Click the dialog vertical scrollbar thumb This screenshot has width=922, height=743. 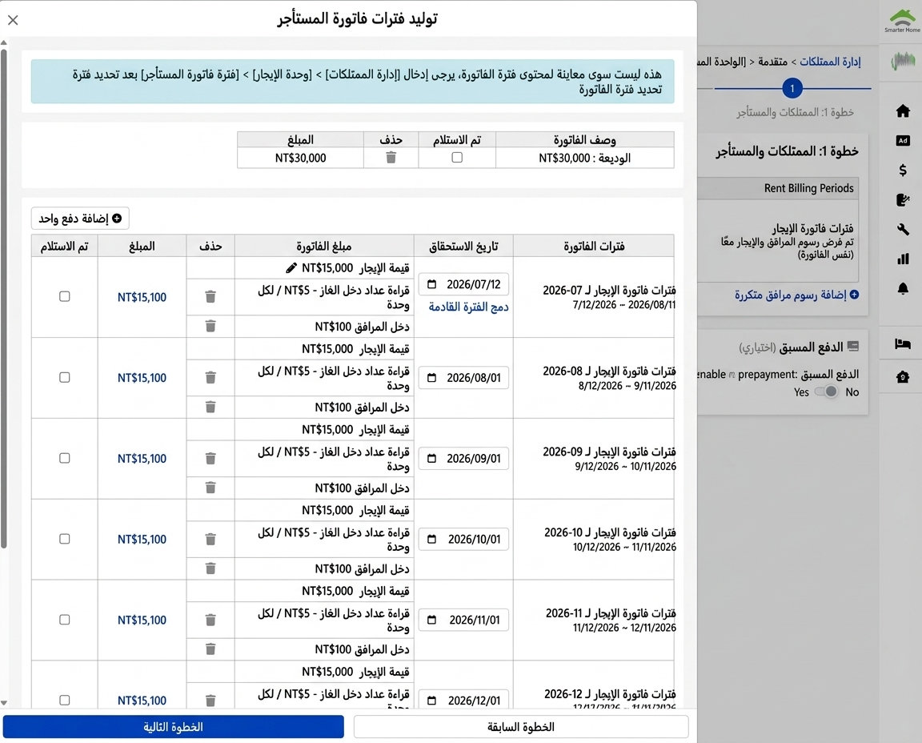[x=3, y=299]
